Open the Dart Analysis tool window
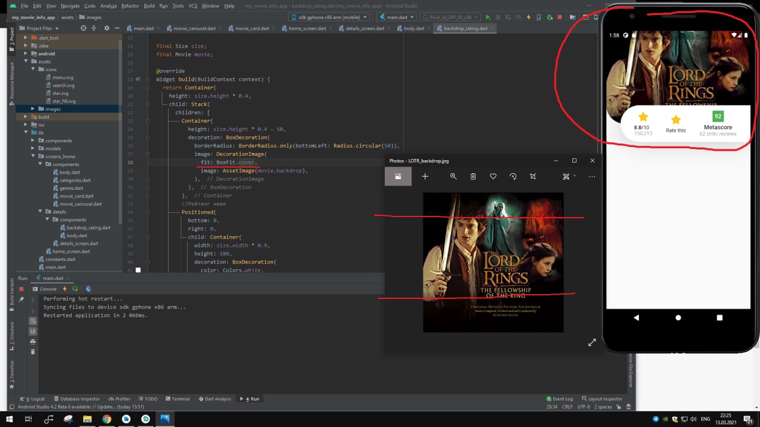 (216, 399)
